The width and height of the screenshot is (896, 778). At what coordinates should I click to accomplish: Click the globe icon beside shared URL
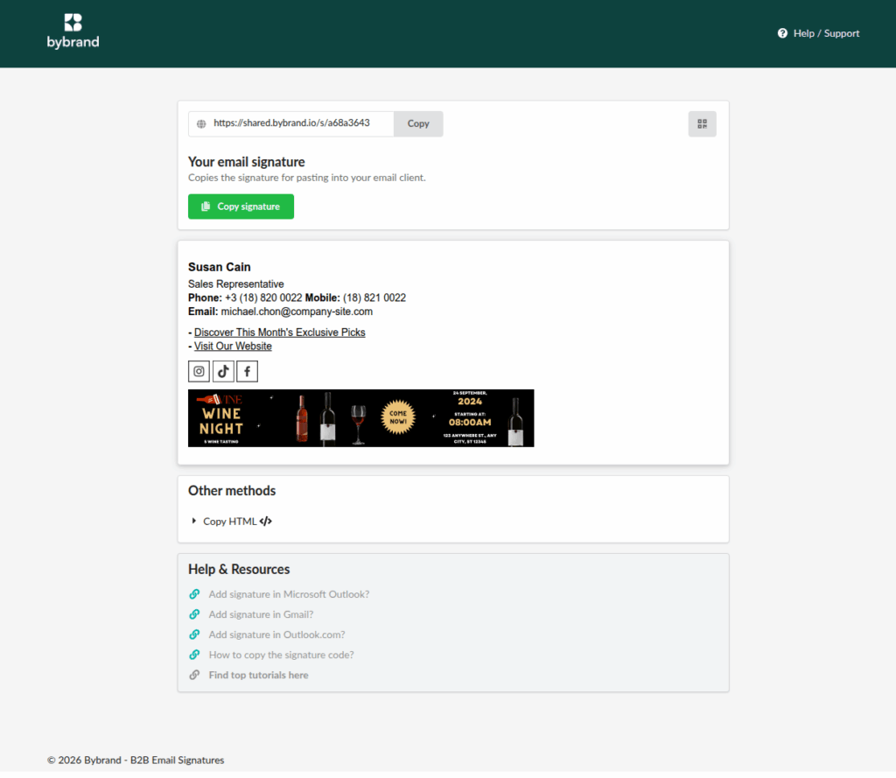[201, 124]
